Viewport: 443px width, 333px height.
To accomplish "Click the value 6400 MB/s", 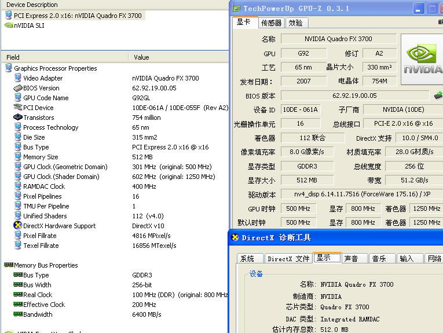I will pos(147,314).
